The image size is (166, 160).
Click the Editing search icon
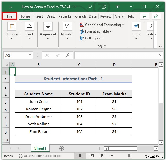coord(151,26)
